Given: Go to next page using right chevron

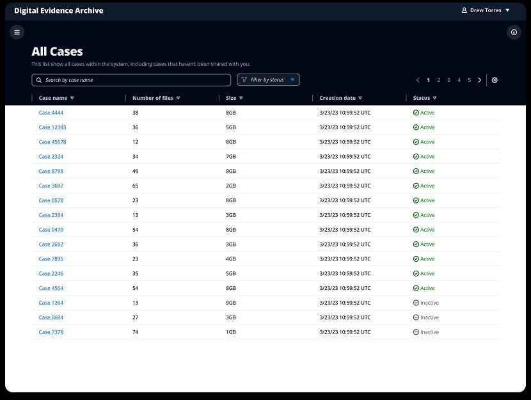Looking at the screenshot, I should tap(480, 80).
